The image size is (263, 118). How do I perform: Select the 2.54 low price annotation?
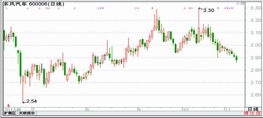pyautogui.click(x=32, y=101)
